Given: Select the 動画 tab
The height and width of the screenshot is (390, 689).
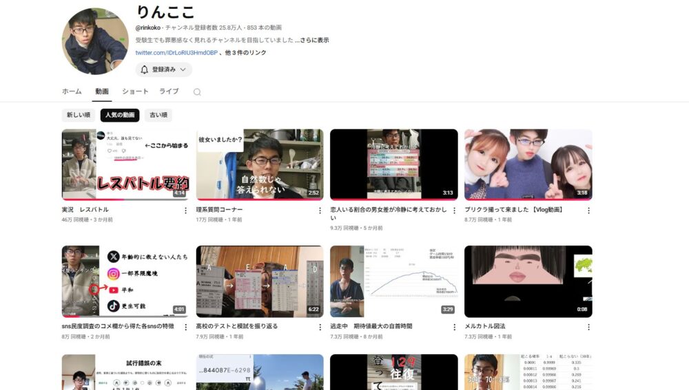Looking at the screenshot, I should pyautogui.click(x=102, y=91).
